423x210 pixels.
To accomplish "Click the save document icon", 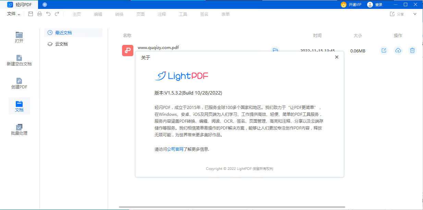I will (31, 14).
